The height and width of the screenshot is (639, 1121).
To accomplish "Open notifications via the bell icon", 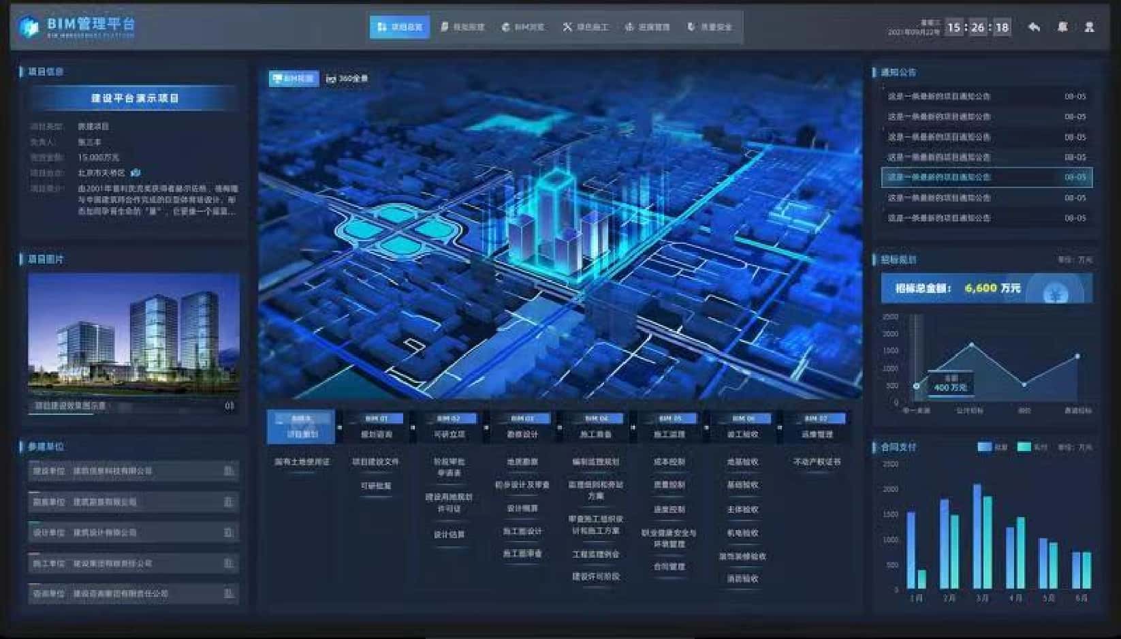I will (1062, 27).
